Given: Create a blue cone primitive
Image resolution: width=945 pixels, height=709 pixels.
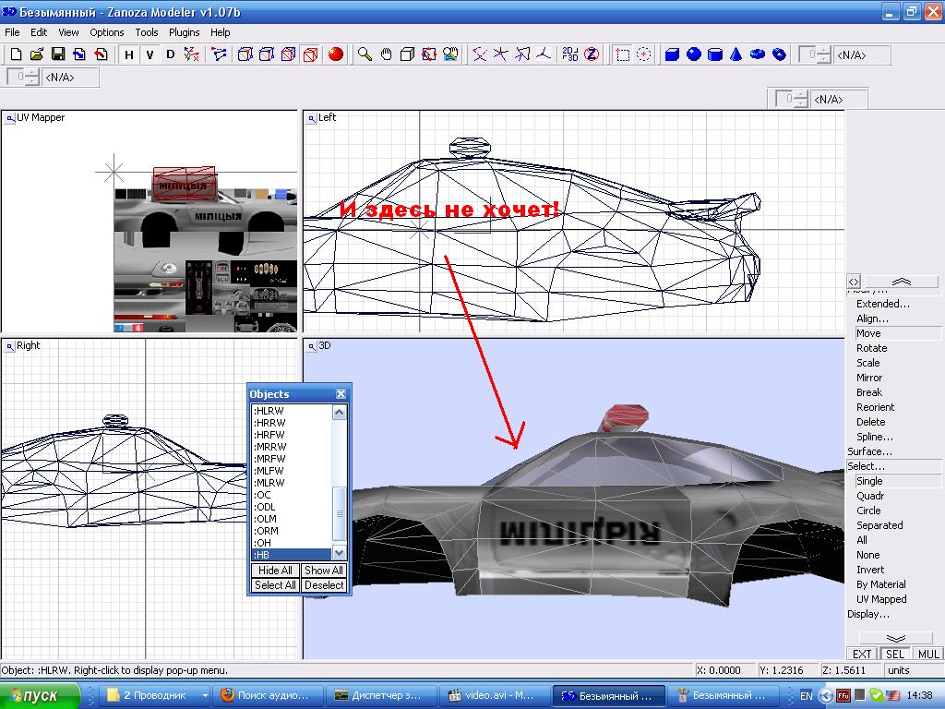Looking at the screenshot, I should click(736, 54).
